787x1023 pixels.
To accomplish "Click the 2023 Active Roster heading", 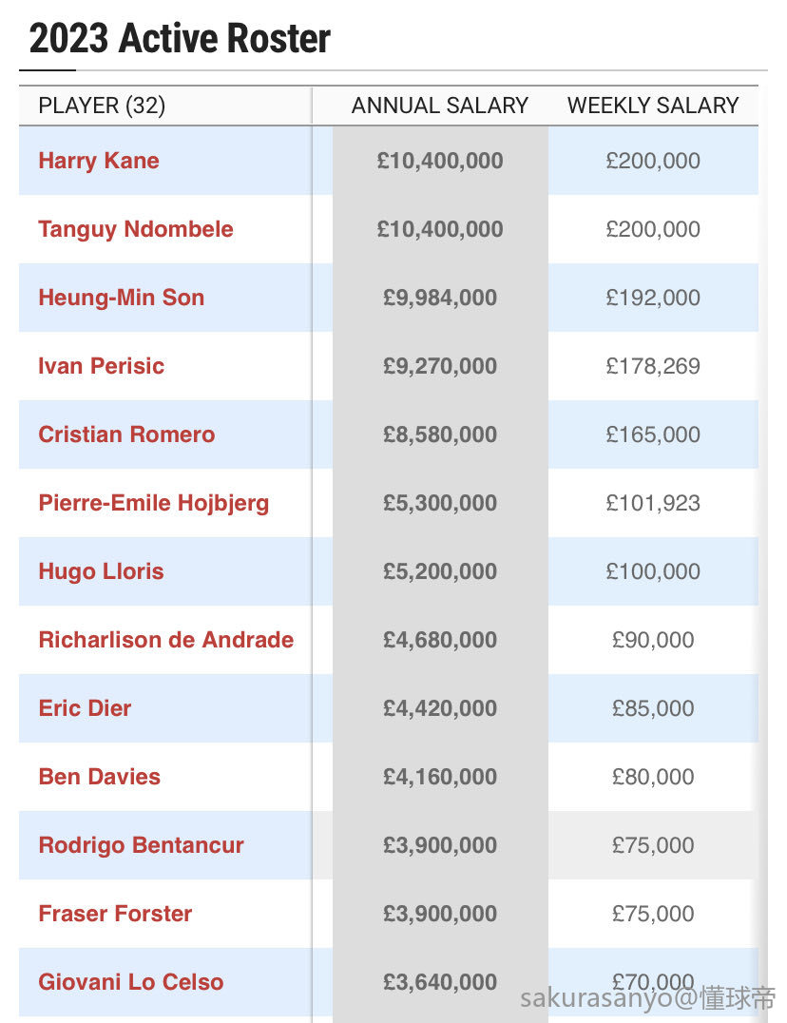I will tap(181, 39).
